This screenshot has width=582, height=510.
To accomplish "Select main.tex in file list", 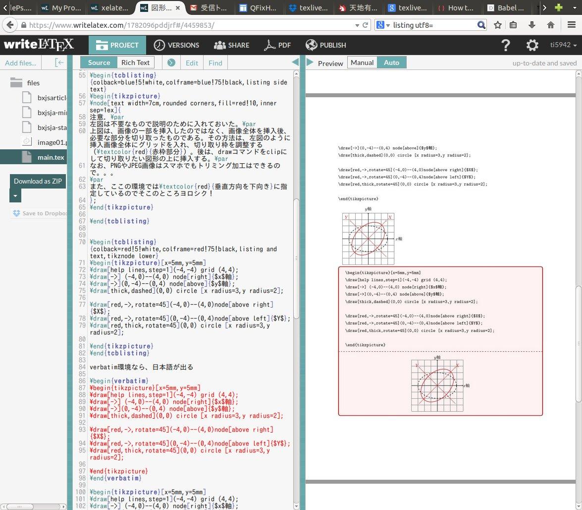I will 33,157.
